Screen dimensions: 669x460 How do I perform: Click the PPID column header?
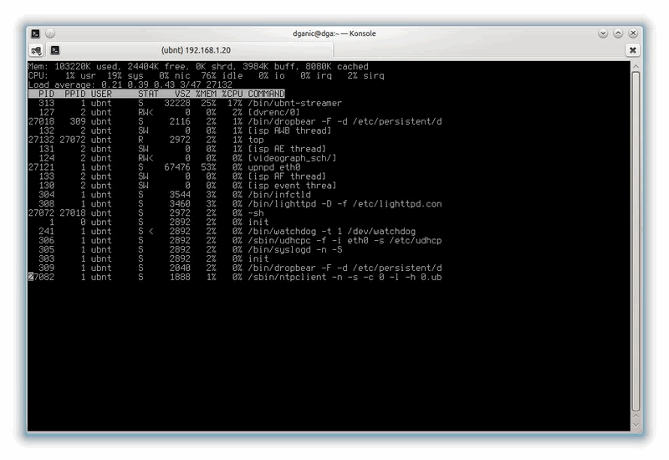(x=75, y=94)
